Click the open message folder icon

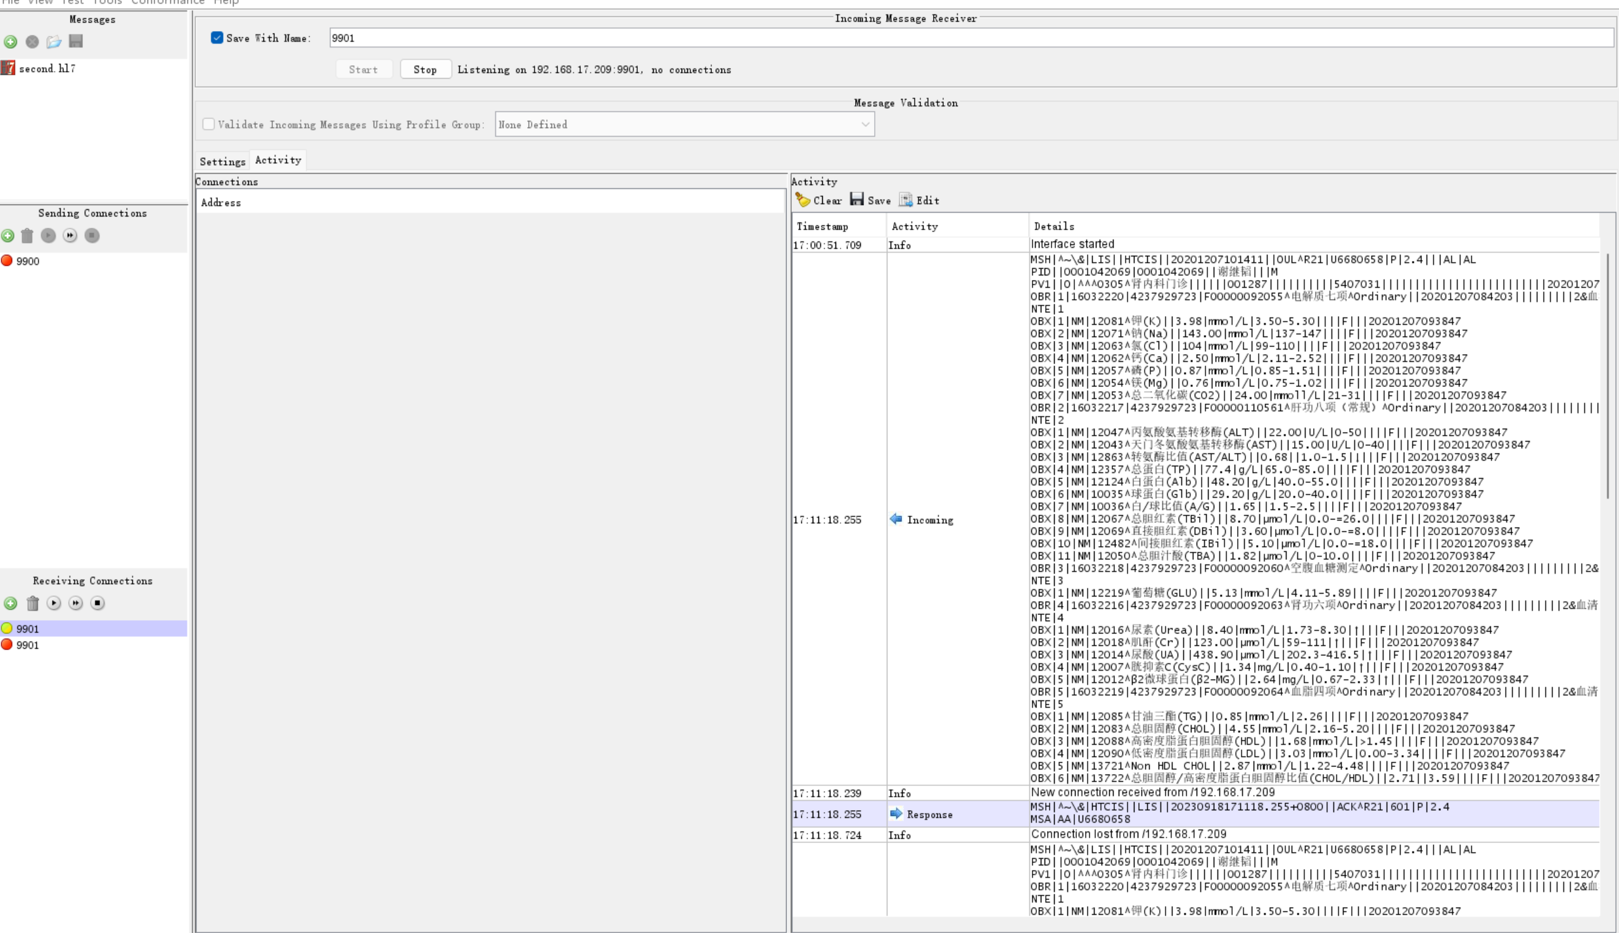54,42
